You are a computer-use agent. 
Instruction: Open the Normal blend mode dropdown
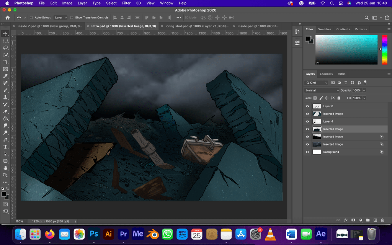(322, 90)
